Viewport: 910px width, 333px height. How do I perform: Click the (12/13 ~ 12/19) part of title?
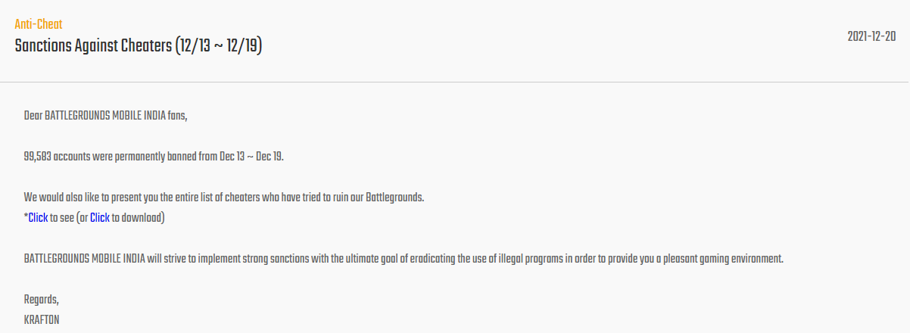coord(218,46)
